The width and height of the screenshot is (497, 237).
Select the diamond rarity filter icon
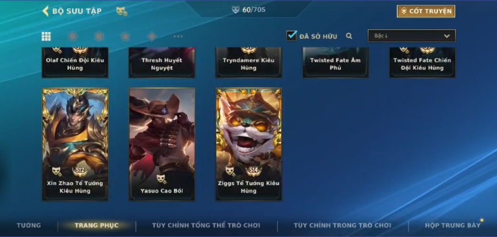pos(152,36)
